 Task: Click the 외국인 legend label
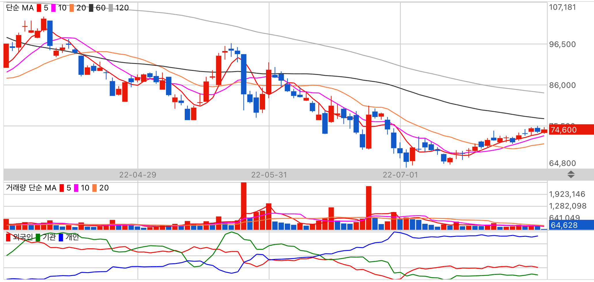[x=23, y=237]
